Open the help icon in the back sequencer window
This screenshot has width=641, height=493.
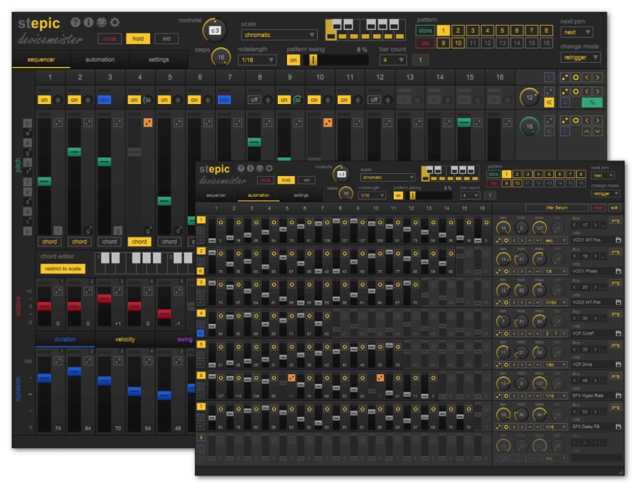[75, 22]
